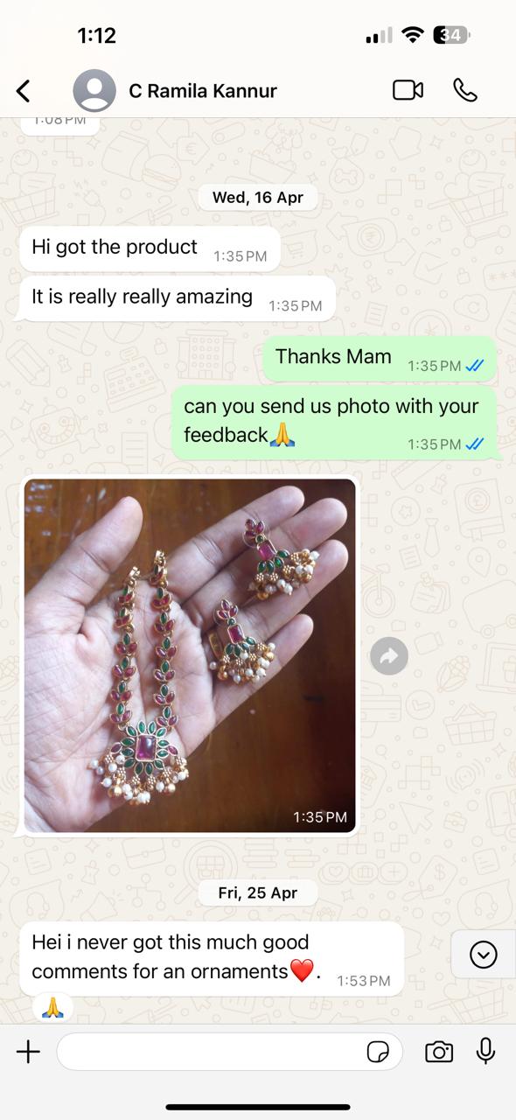
Task: Forward the jewelry photo using arrow icon
Action: (x=389, y=655)
